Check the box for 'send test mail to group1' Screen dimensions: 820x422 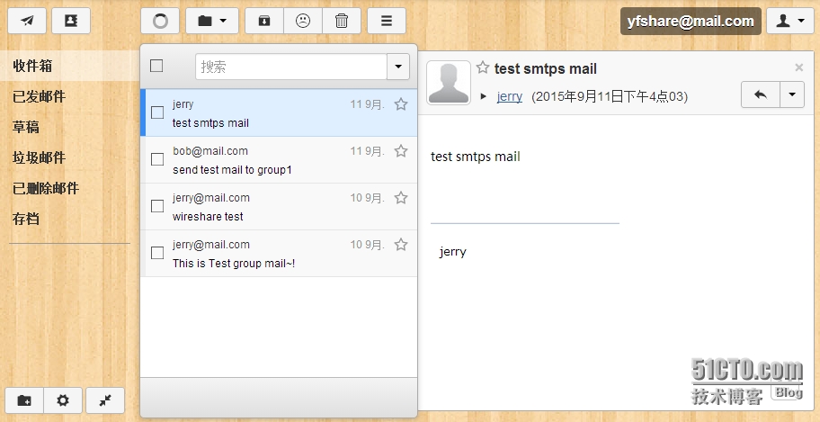(x=156, y=159)
